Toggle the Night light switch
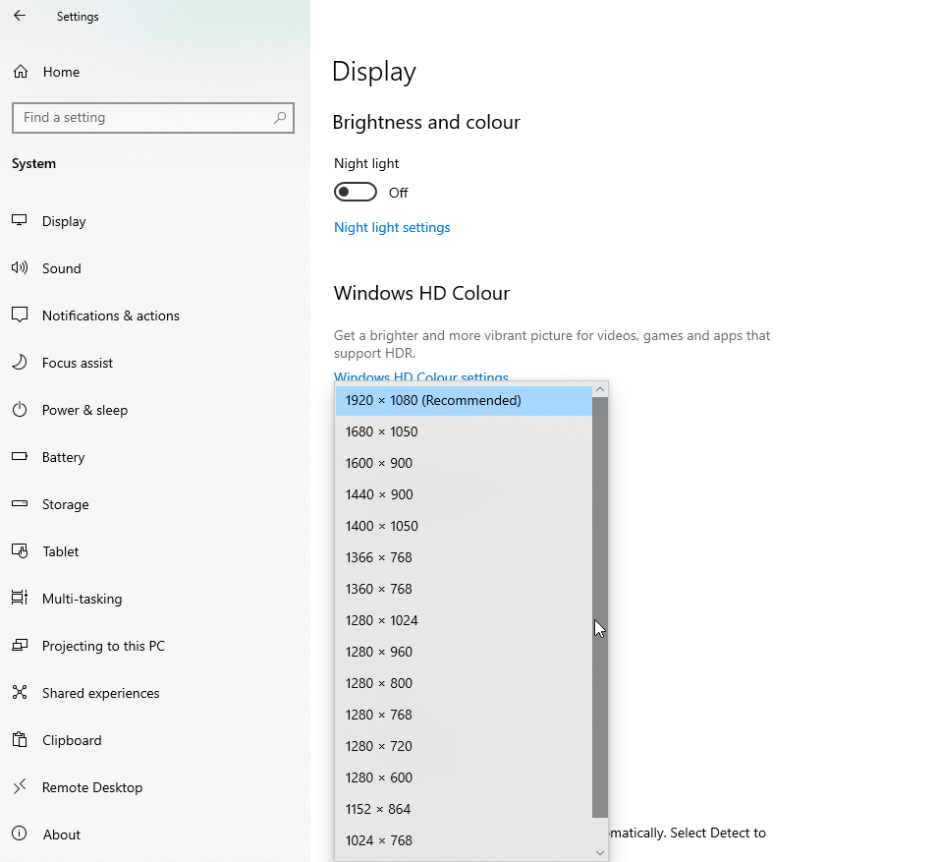Viewport: 937px width, 862px height. click(x=356, y=193)
